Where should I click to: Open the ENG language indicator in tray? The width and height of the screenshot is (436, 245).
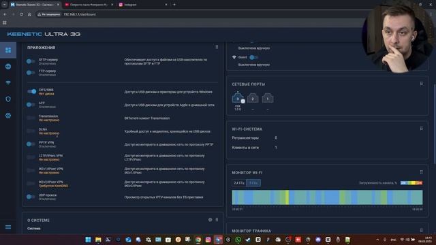click(393, 240)
